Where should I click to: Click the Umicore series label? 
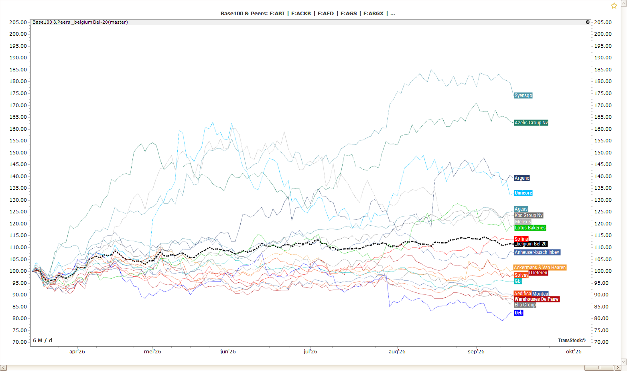coord(523,193)
